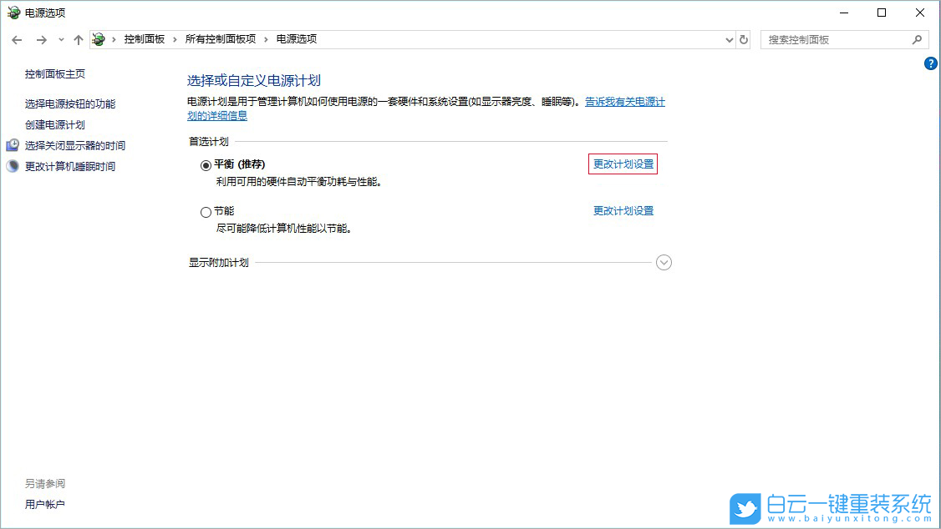The height and width of the screenshot is (529, 941).
Task: Click the back navigation arrow
Action: tap(17, 38)
